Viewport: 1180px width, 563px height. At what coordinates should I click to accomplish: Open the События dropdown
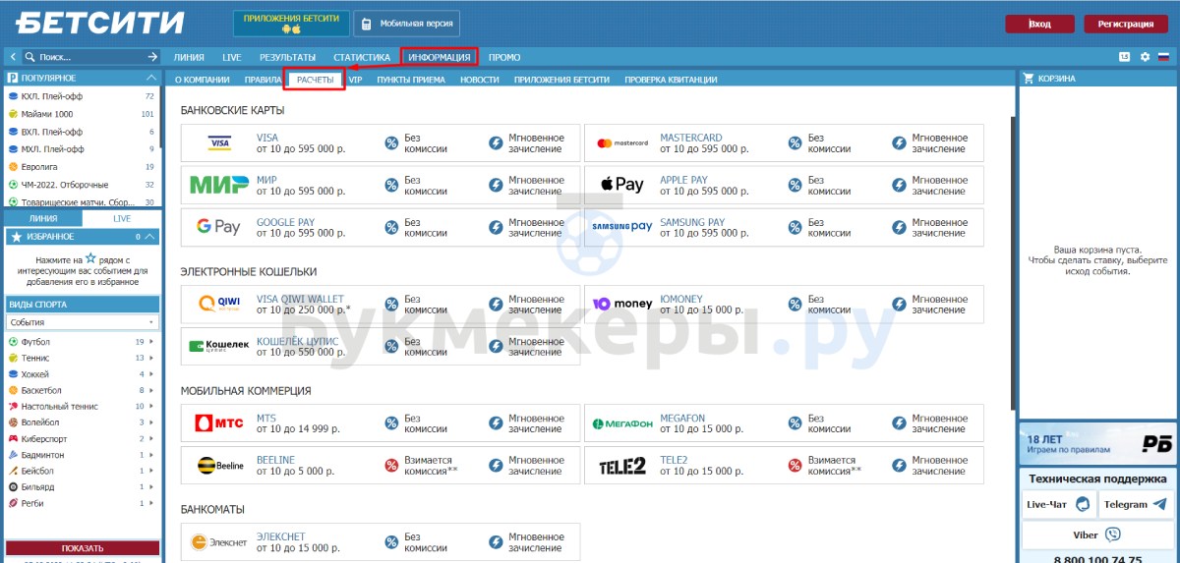(x=83, y=322)
